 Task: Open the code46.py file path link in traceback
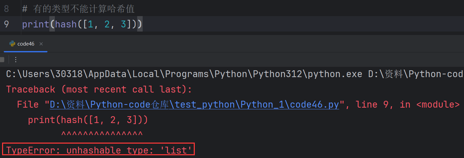(x=194, y=105)
